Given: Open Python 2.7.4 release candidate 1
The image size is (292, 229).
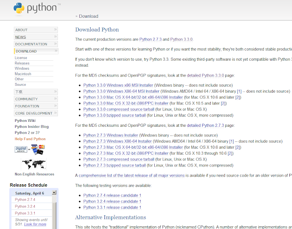Looking at the screenshot, I should (112, 195).
